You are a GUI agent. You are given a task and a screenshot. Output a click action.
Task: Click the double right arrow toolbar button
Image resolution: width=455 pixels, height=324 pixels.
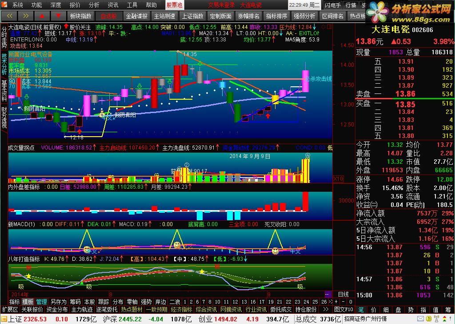25,16
